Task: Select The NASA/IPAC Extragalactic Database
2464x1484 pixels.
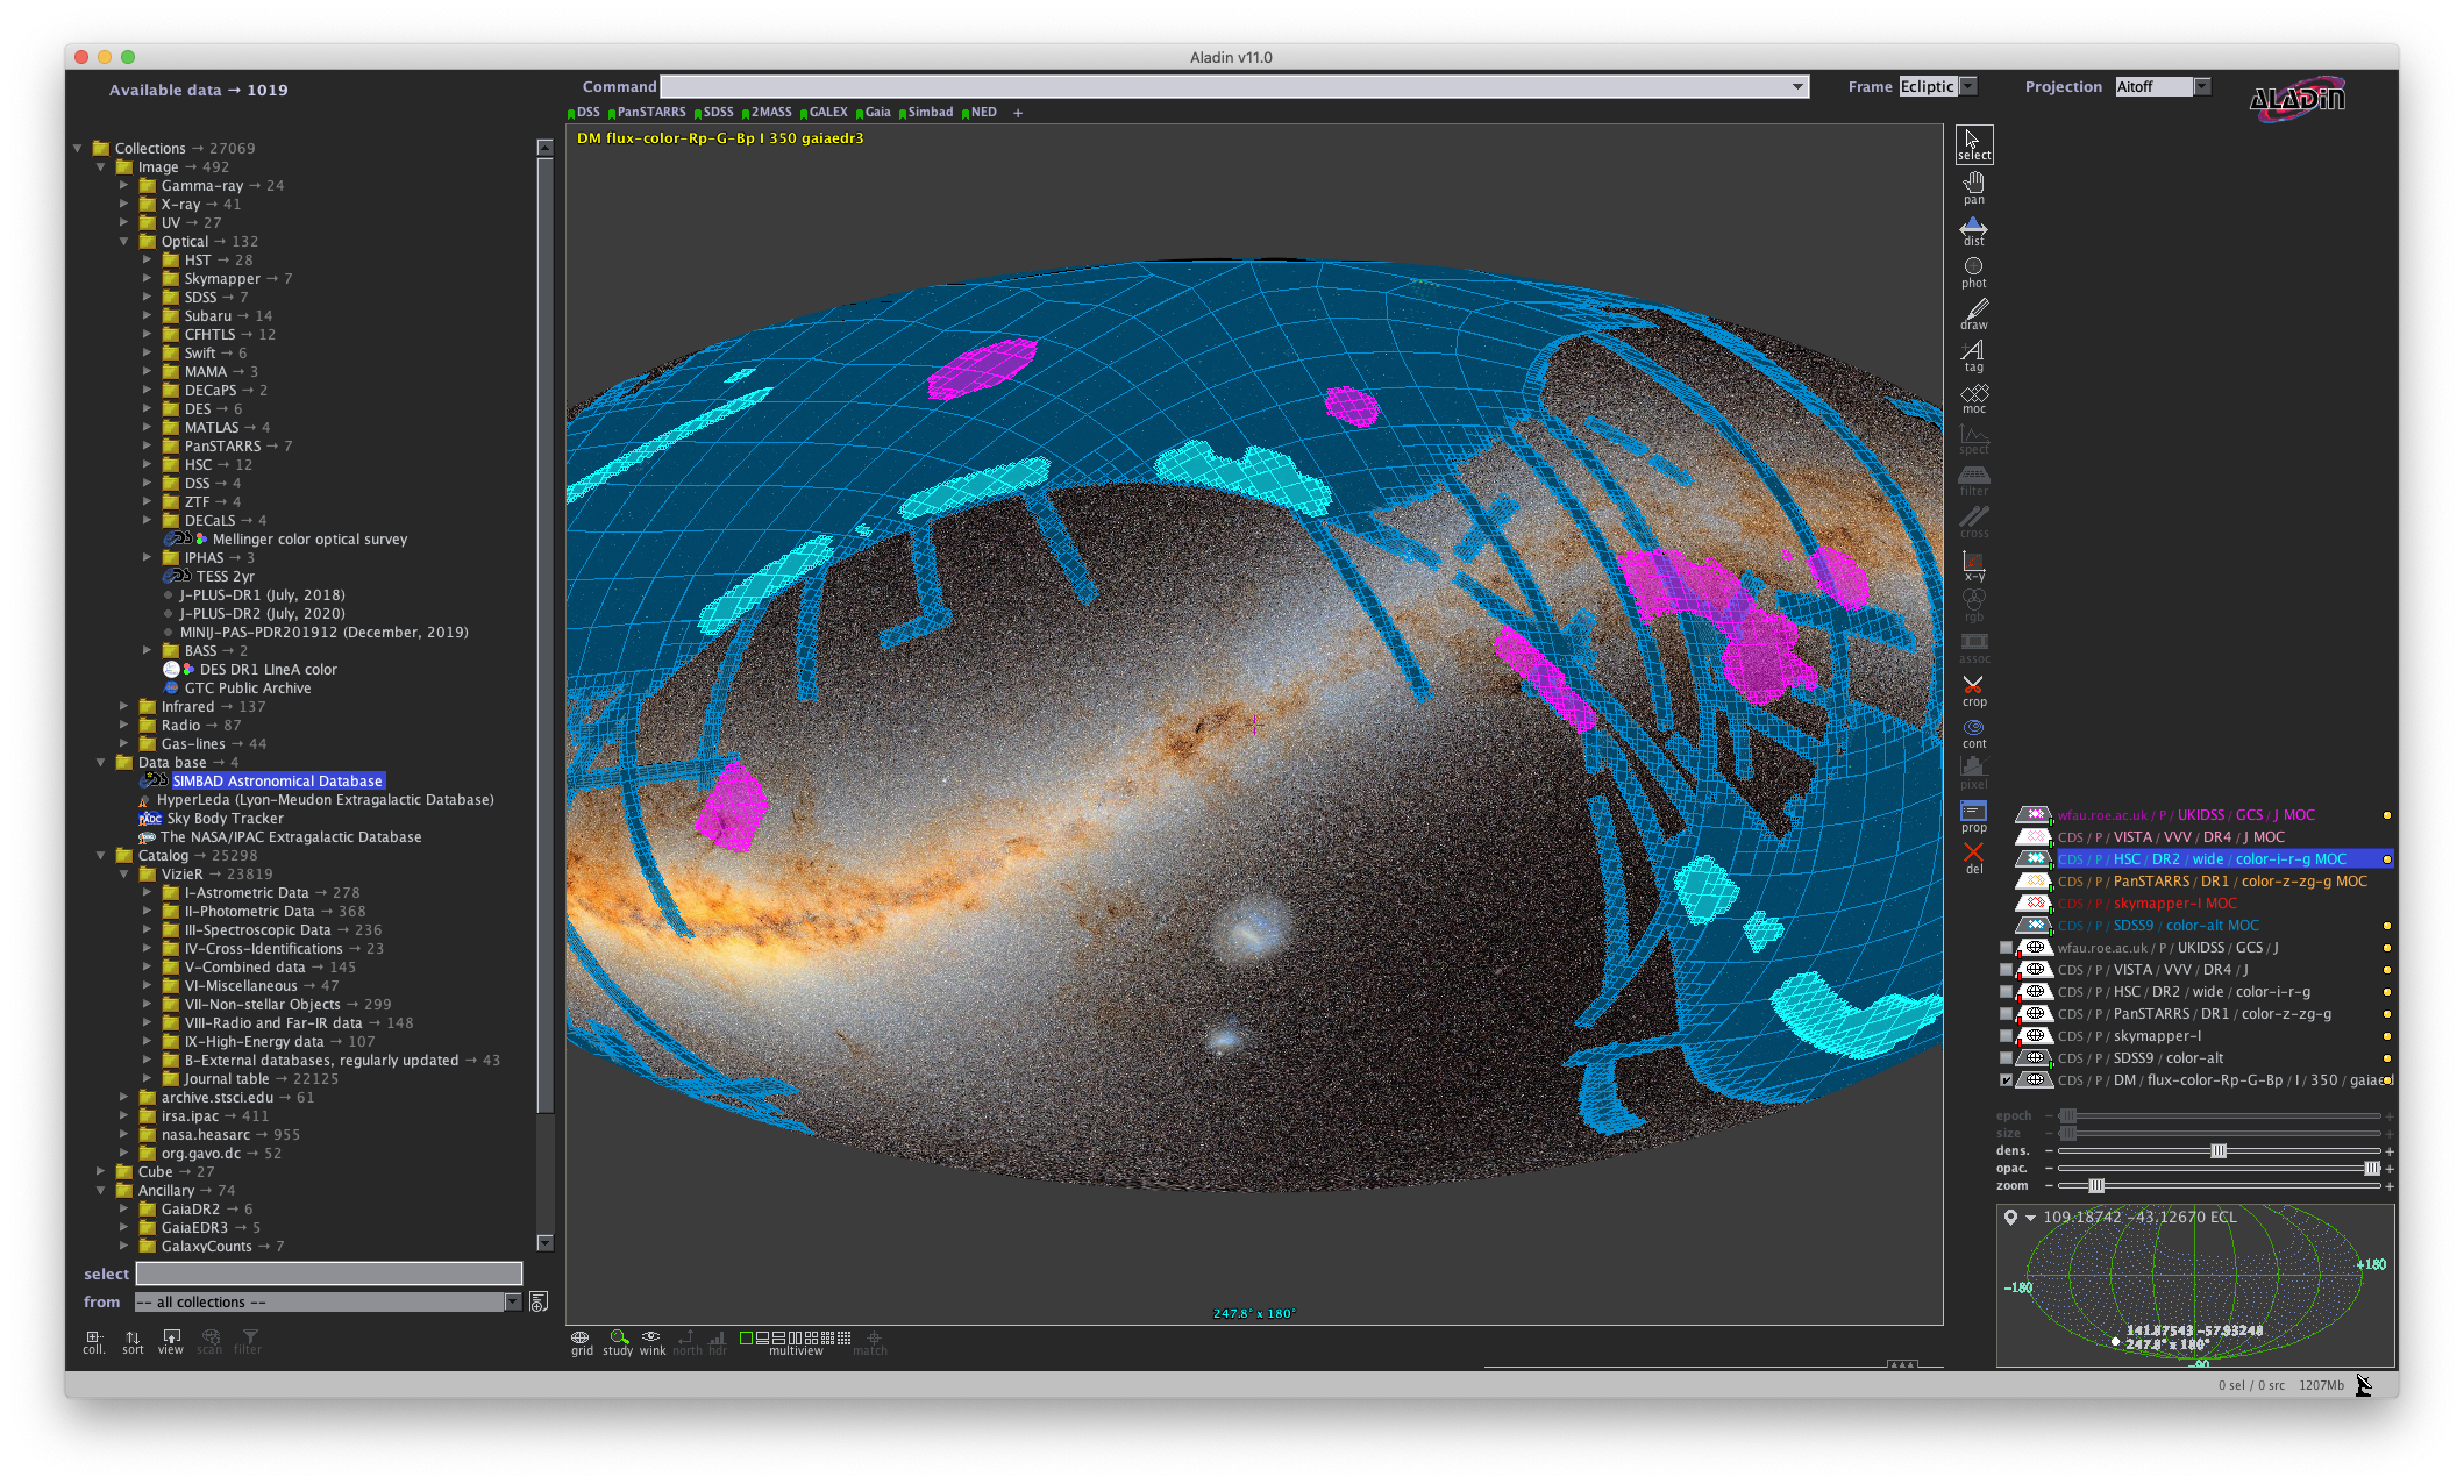Action: pos(291,837)
